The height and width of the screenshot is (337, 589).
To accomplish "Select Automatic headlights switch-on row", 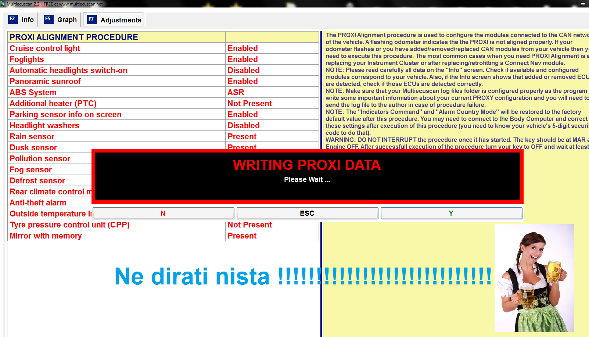I will pyautogui.click(x=68, y=71).
